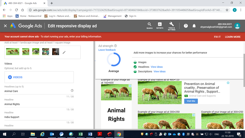Screen dimensions: 245x138
Task: Close the Edit responsive display ad editor
Action: click(x=5, y=26)
